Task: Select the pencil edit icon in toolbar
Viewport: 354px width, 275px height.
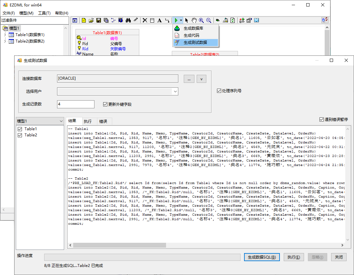Action: [x=135, y=20]
